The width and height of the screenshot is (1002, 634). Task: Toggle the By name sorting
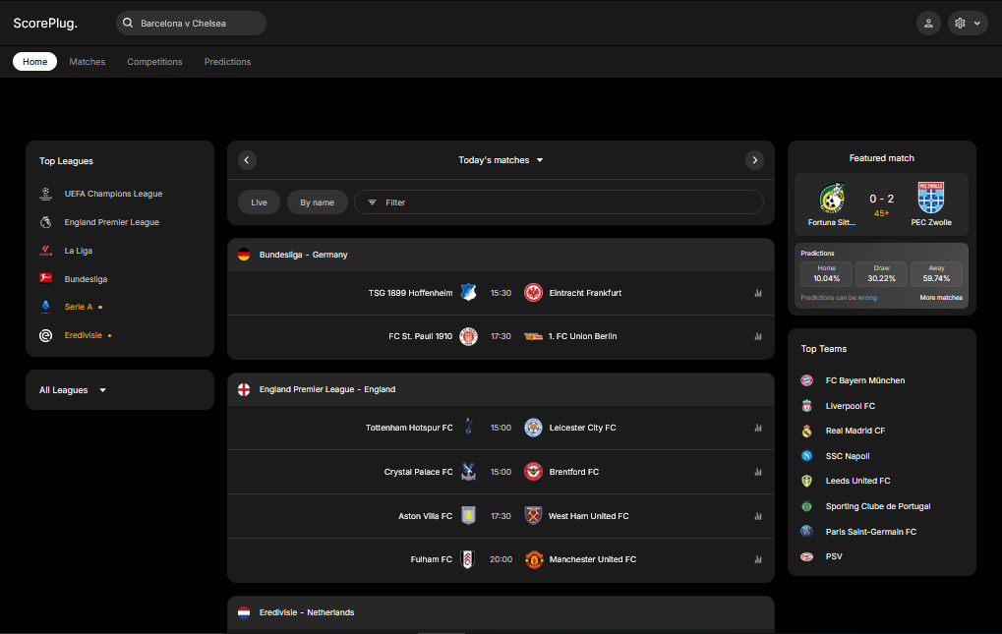[317, 202]
